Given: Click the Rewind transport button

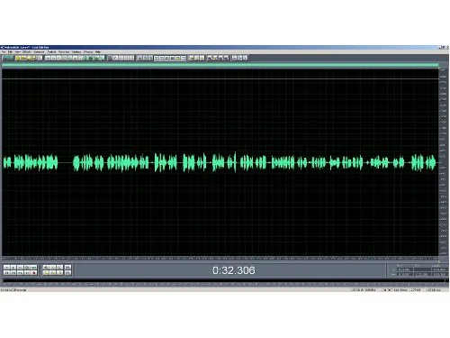Looking at the screenshot, I should 13,273.
